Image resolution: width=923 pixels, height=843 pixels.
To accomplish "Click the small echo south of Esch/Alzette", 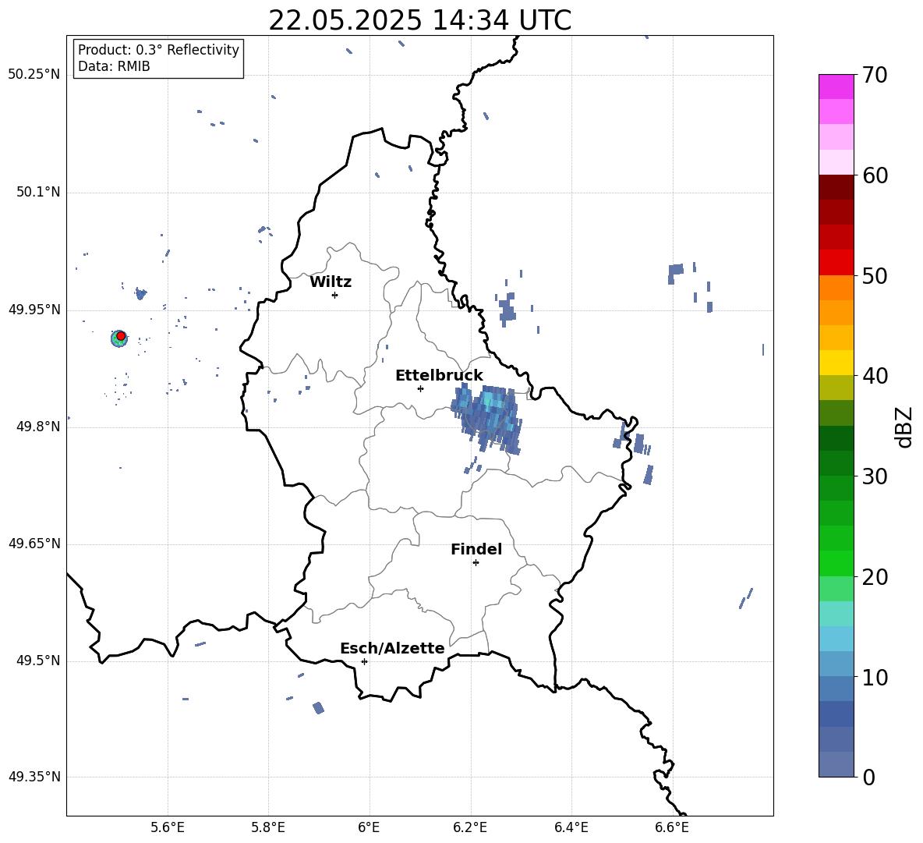I will click(x=319, y=707).
